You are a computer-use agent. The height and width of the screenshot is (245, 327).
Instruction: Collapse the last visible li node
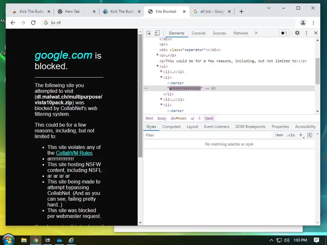pos(161,105)
